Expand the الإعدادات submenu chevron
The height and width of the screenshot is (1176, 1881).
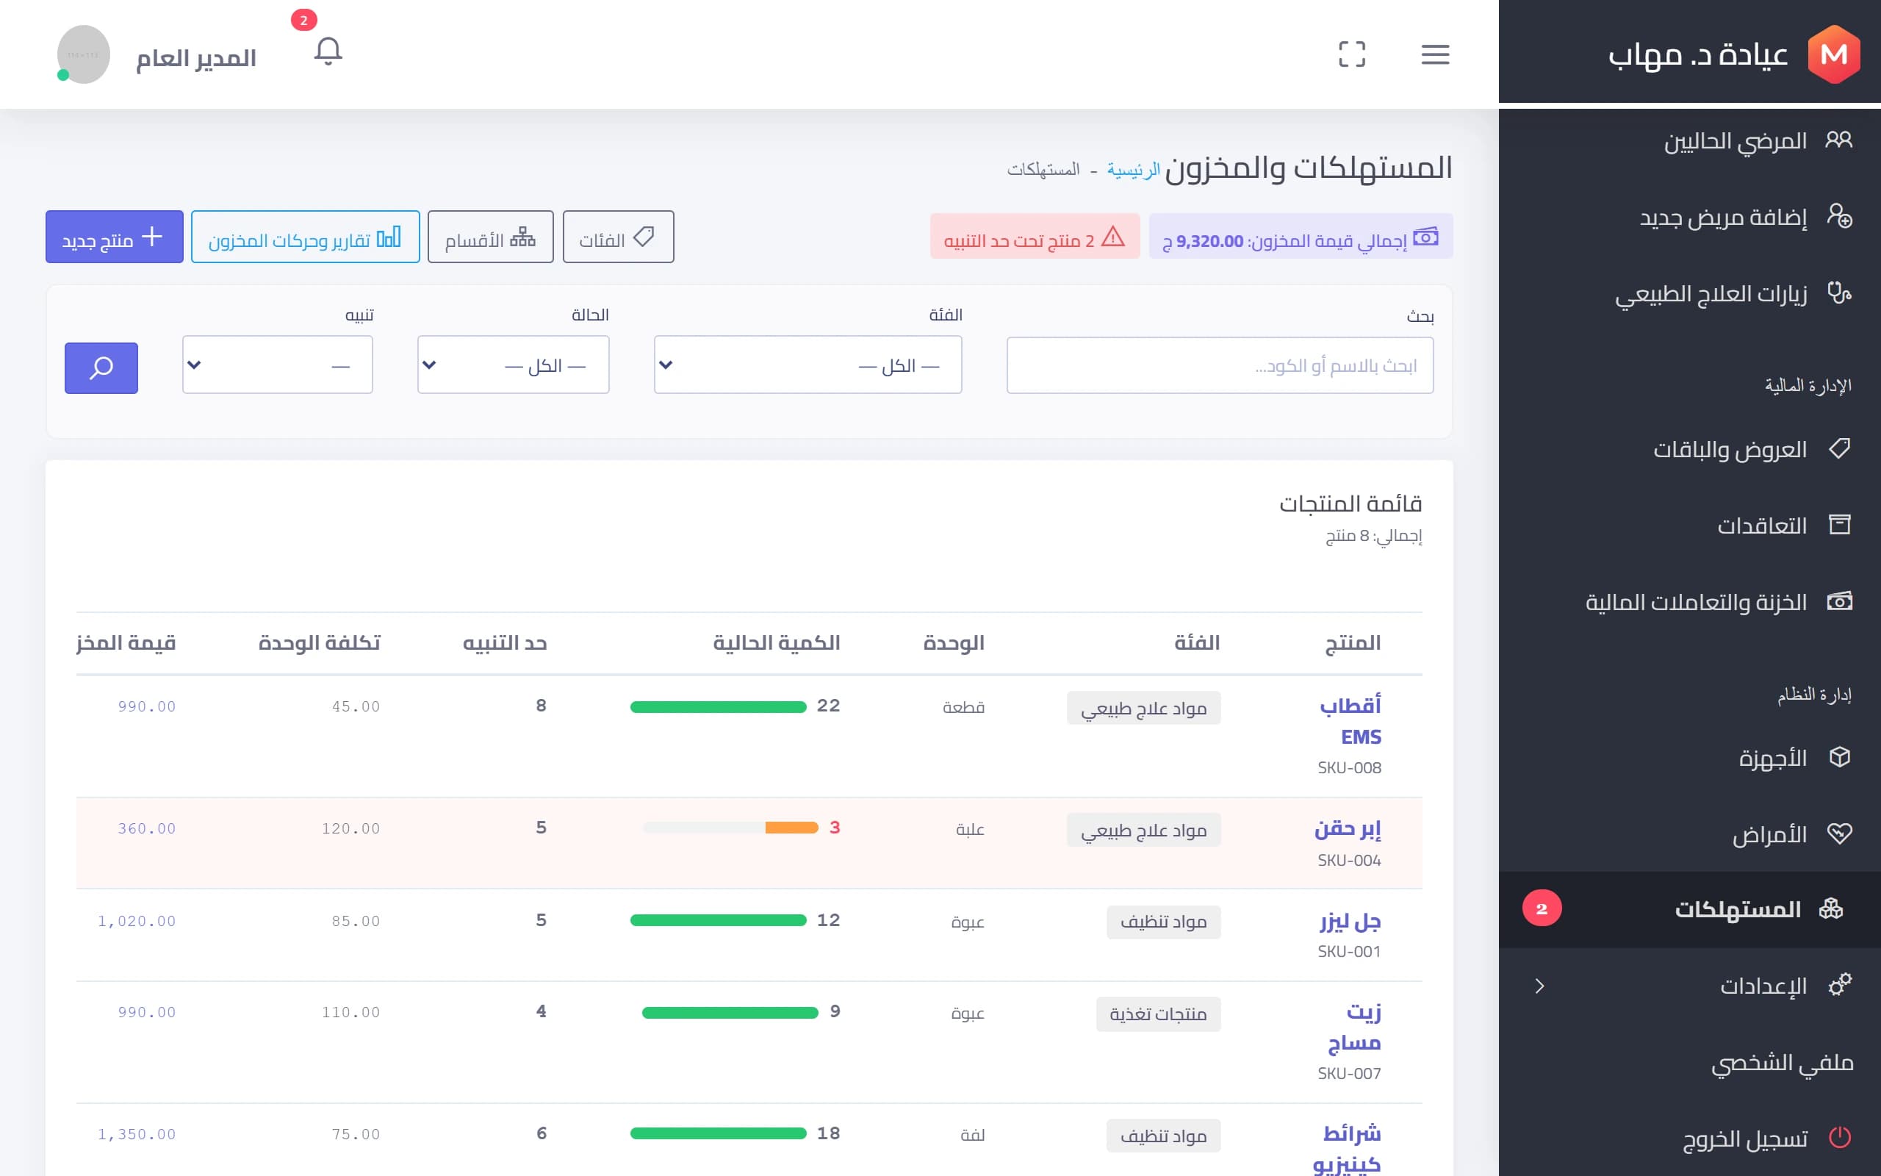pyautogui.click(x=1539, y=986)
